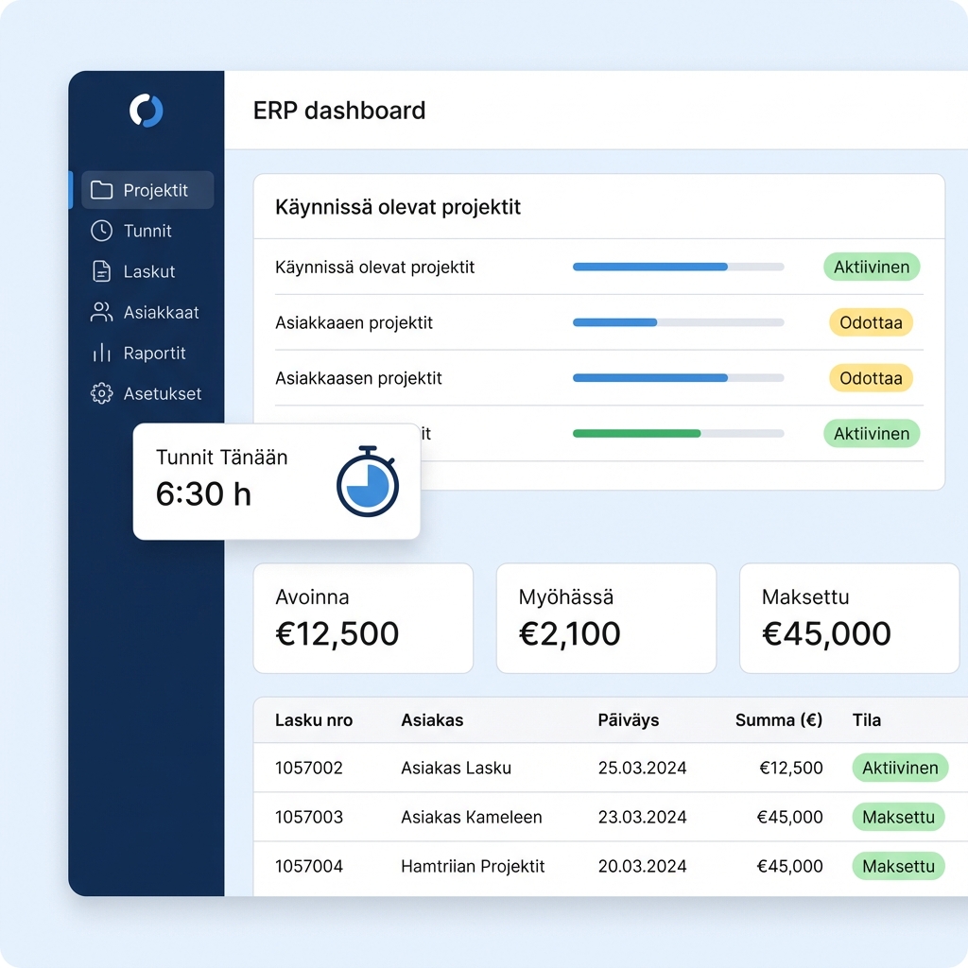Click invoice number 1057003
The image size is (968, 968).
[309, 817]
